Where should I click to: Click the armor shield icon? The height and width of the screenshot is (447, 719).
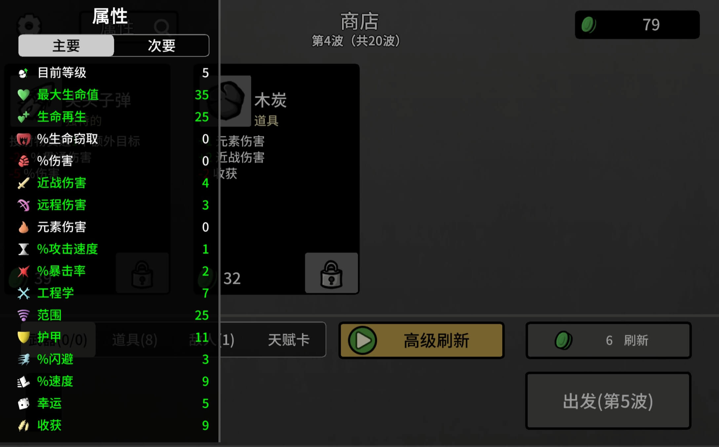[x=23, y=337]
